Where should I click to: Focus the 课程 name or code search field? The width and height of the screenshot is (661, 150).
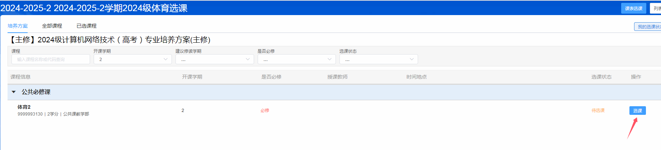click(51, 60)
